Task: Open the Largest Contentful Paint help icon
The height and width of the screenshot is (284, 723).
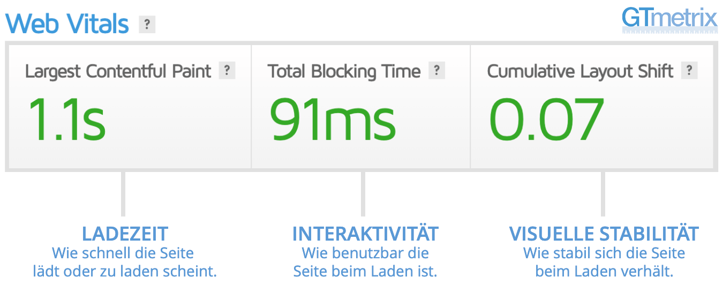Action: point(227,71)
